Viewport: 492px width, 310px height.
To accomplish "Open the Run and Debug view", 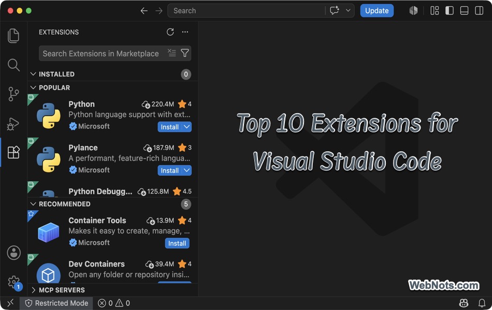I will pyautogui.click(x=13, y=123).
